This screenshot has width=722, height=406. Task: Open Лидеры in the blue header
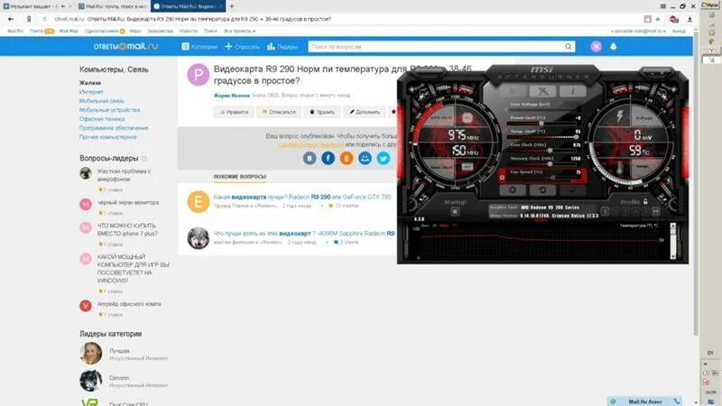tap(282, 47)
